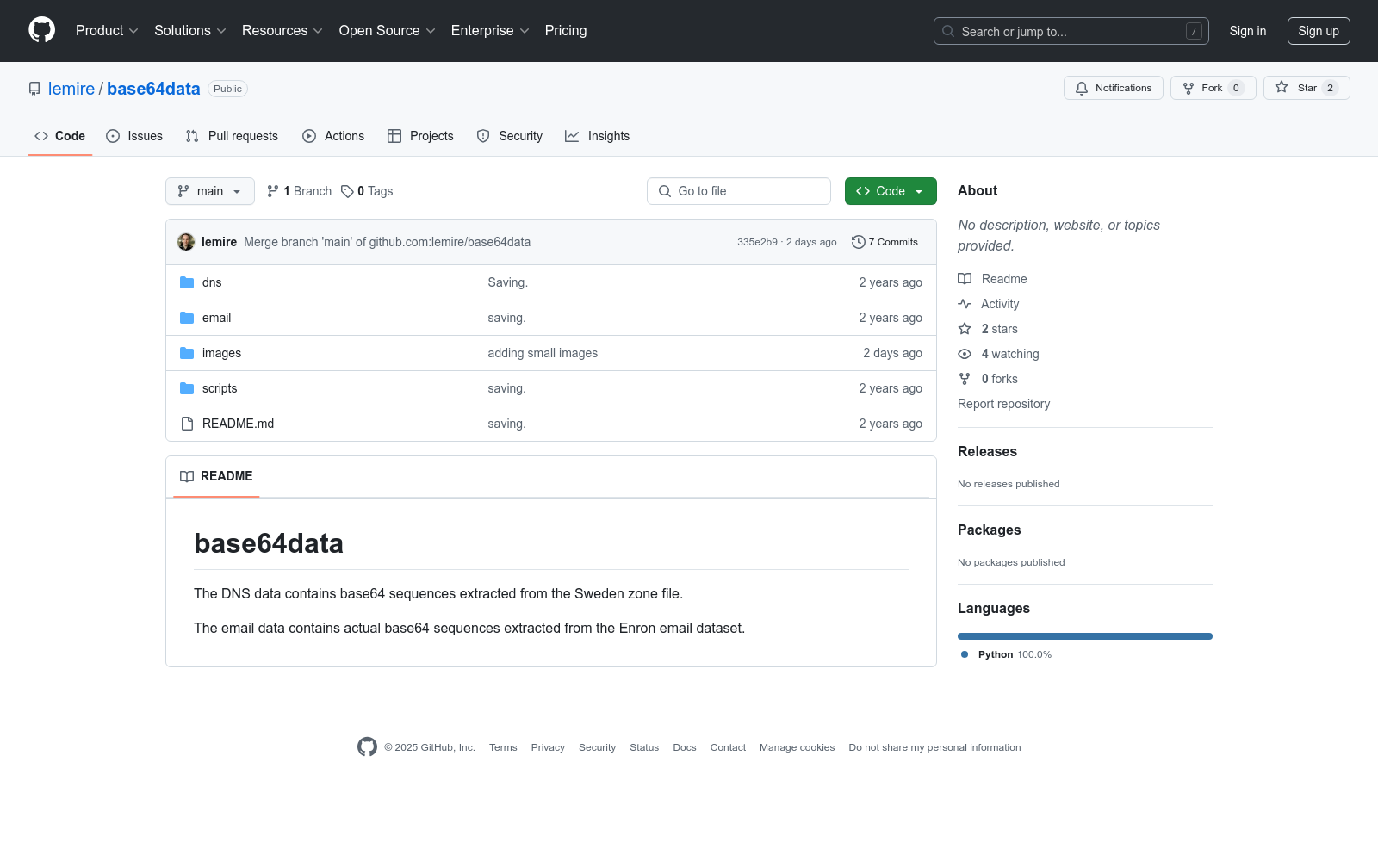Switch to the Issues tab

[x=134, y=136]
